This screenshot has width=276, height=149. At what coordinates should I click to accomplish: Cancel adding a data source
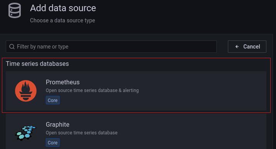tap(247, 47)
